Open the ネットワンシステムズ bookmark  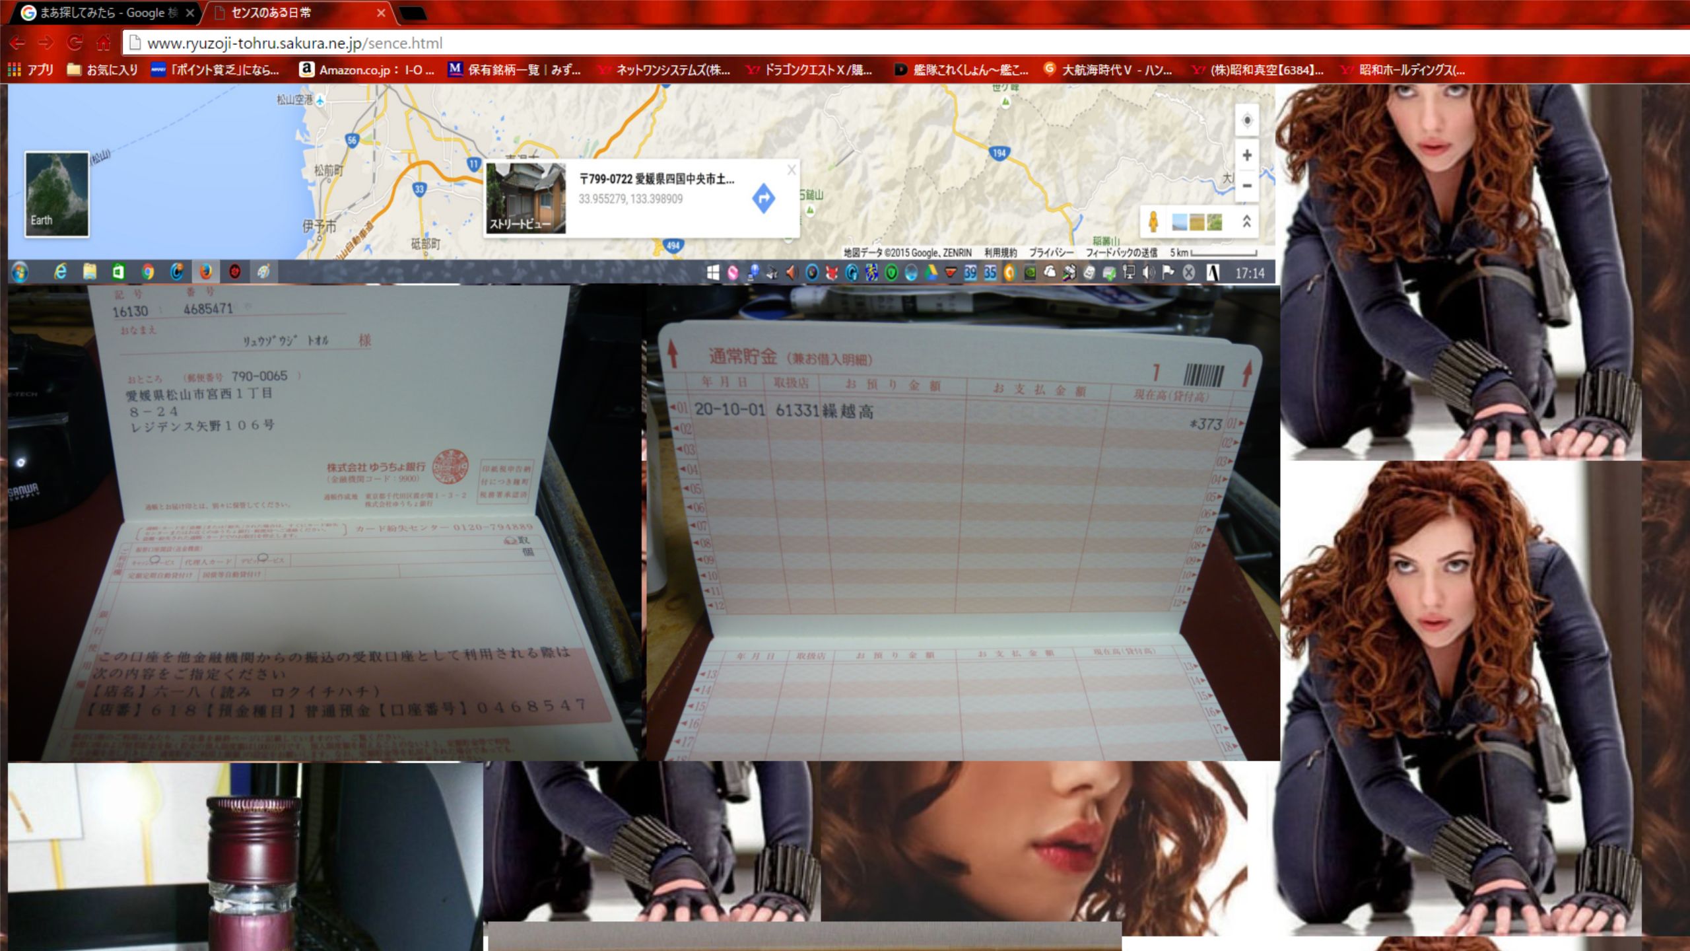tap(664, 69)
